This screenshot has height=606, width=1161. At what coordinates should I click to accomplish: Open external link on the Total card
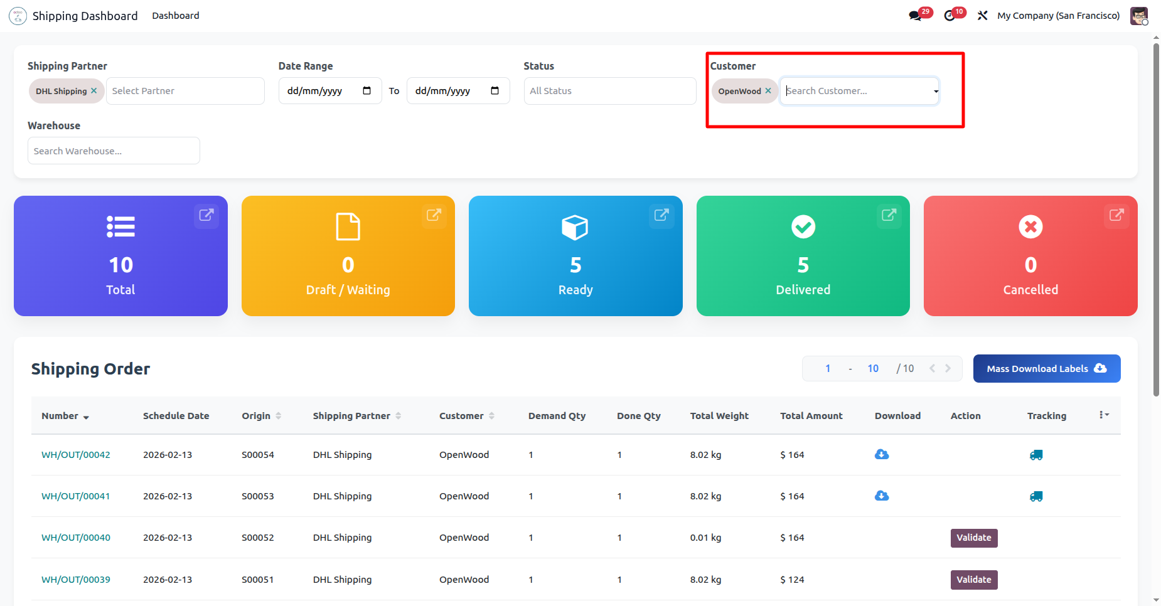(x=206, y=215)
